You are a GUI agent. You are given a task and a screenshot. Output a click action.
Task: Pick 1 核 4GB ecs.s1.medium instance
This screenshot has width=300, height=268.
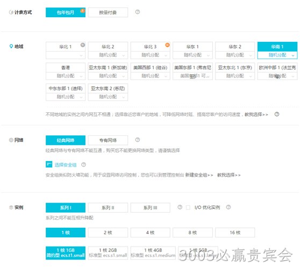click(153, 253)
